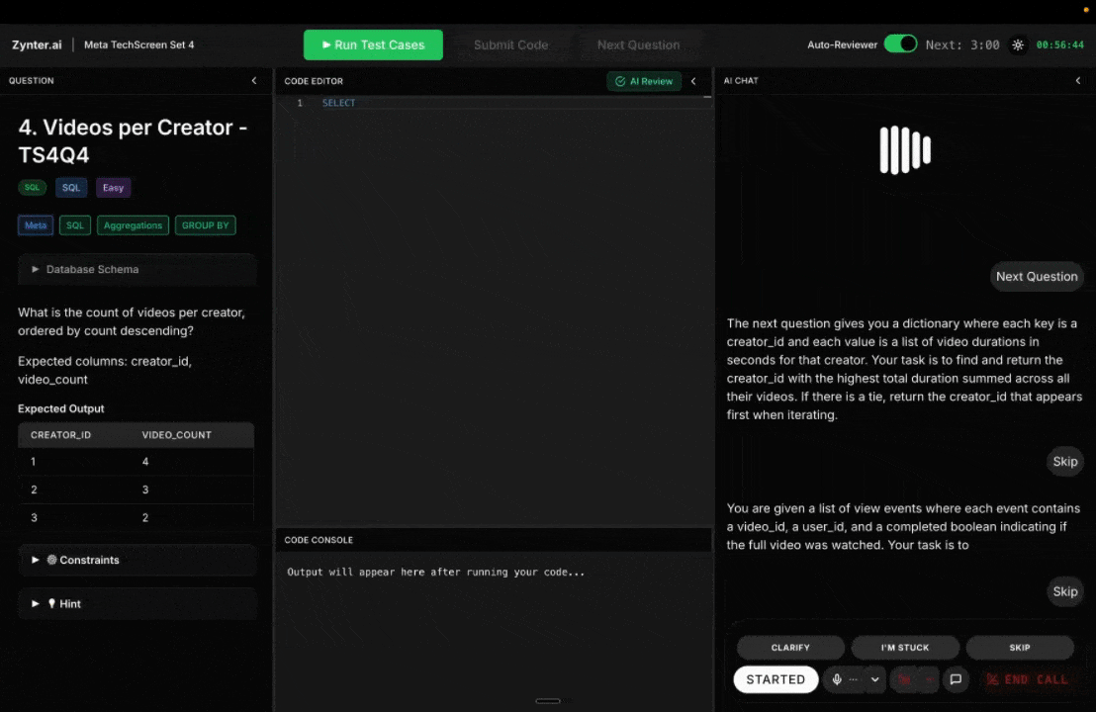Toggle the light/dark theme sun icon
The image size is (1096, 712).
(x=1018, y=44)
